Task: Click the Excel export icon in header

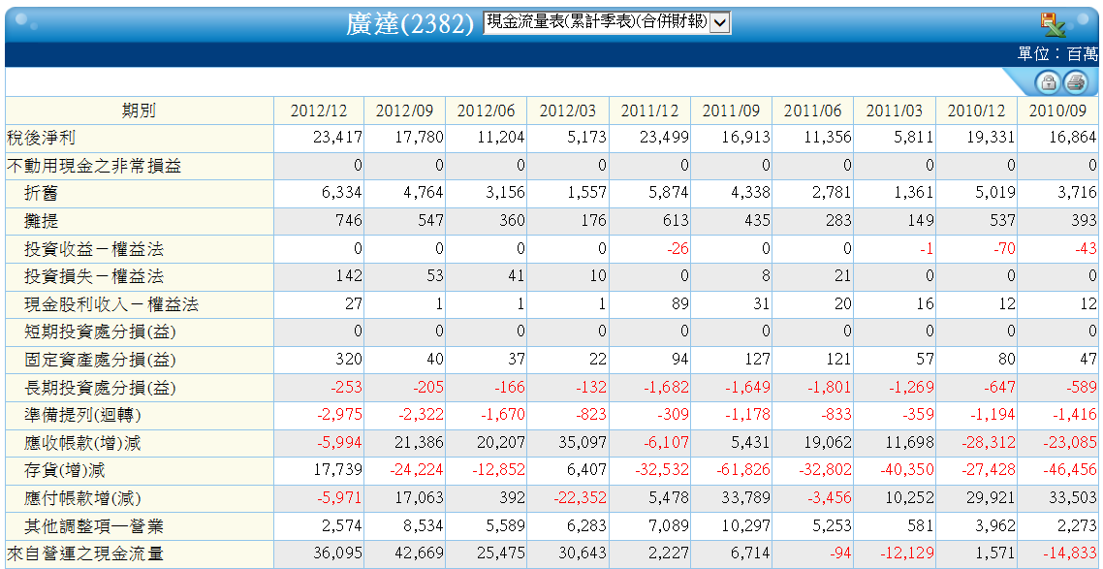Action: (1053, 24)
